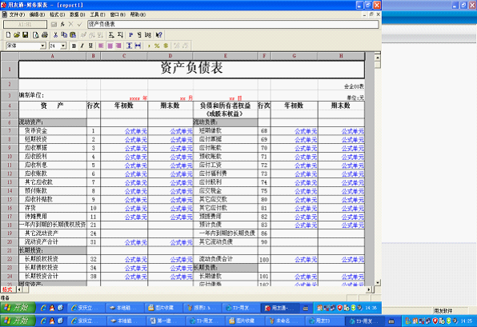Open the 格式(S) menu
This screenshot has height=327, width=477.
click(x=57, y=14)
